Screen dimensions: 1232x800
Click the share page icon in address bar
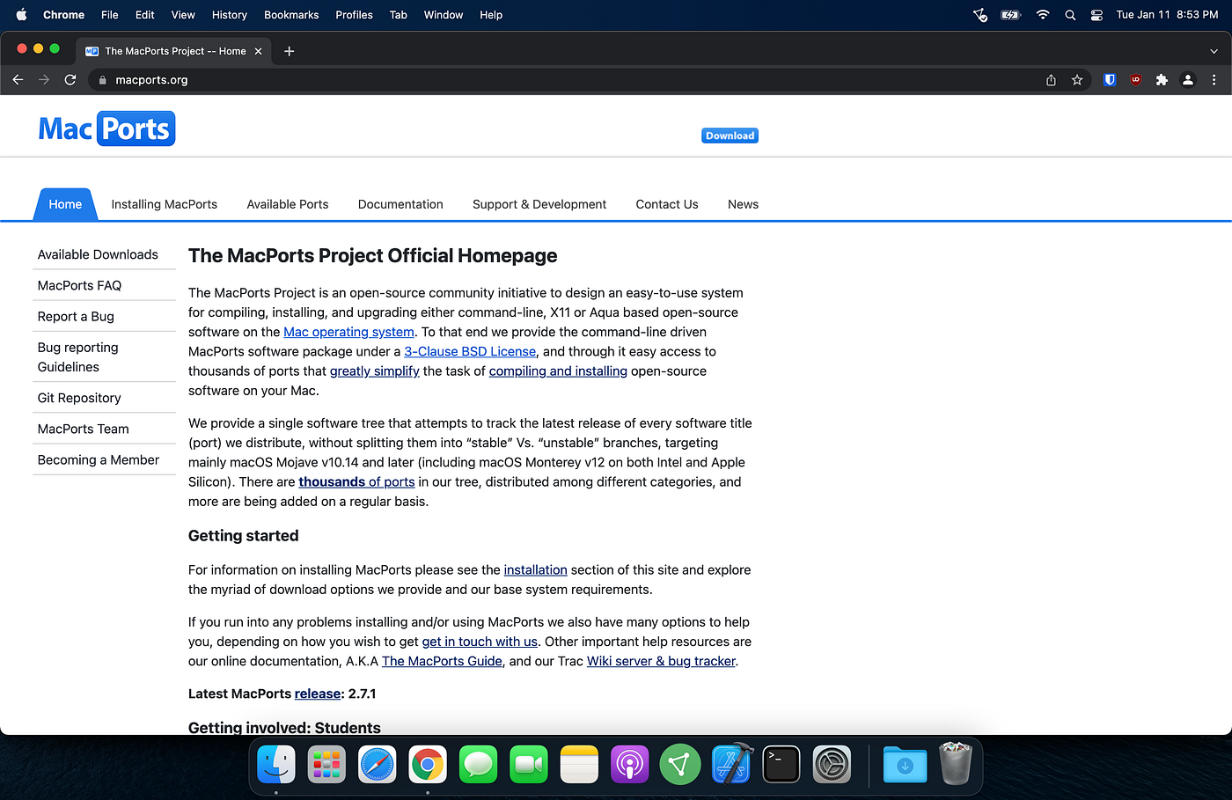(x=1051, y=80)
